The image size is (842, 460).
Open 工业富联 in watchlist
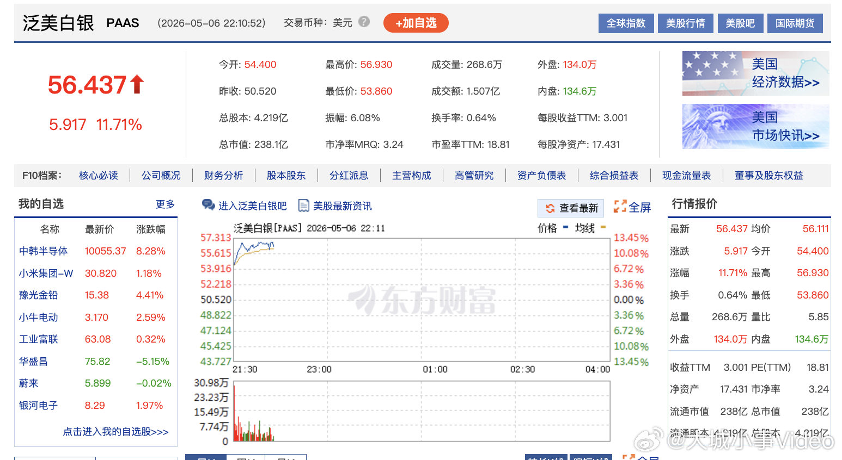tap(39, 339)
